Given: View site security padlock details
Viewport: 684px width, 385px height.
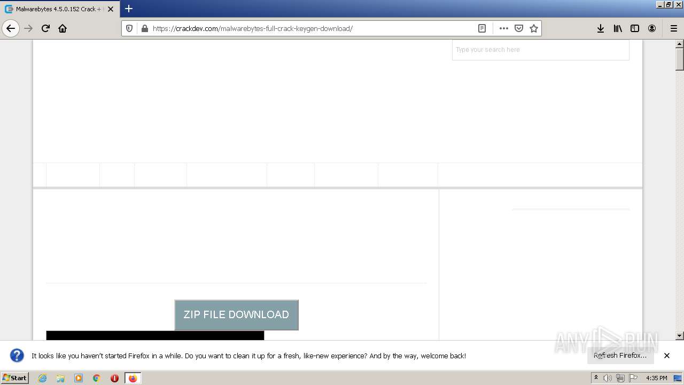Looking at the screenshot, I should coord(144,28).
